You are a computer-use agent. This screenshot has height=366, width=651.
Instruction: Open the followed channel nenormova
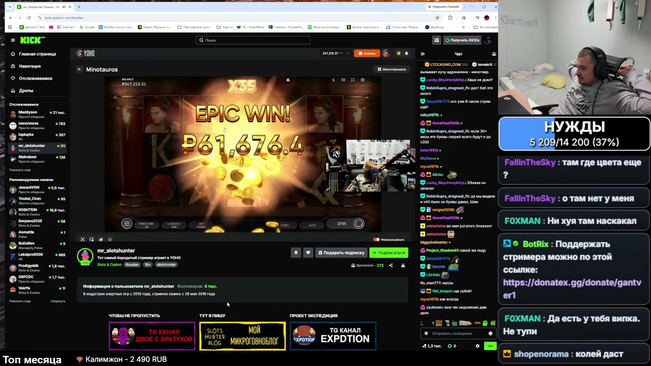[x=37, y=125]
